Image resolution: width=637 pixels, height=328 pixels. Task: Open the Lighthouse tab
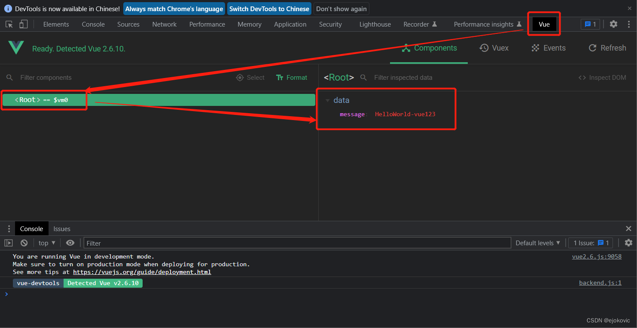tap(375, 24)
